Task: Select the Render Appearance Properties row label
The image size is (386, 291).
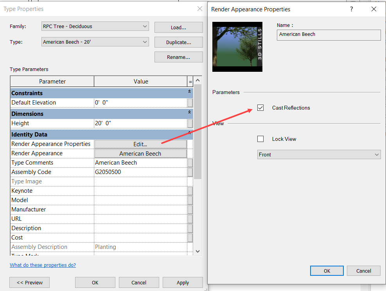Action: 51,144
